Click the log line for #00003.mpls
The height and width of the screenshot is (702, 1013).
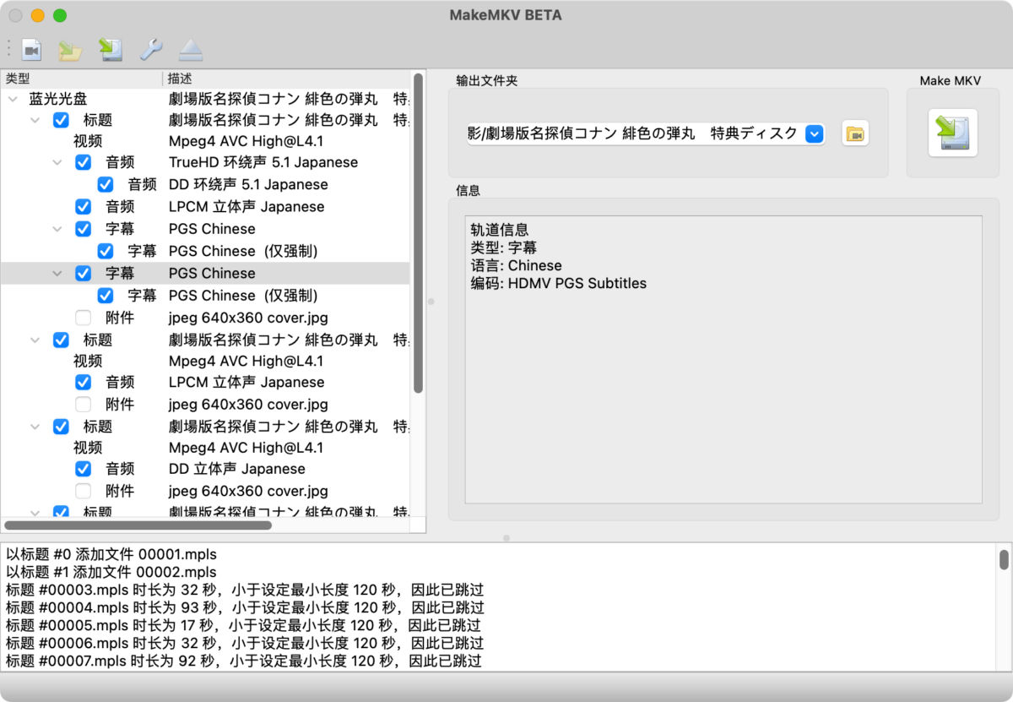(245, 590)
